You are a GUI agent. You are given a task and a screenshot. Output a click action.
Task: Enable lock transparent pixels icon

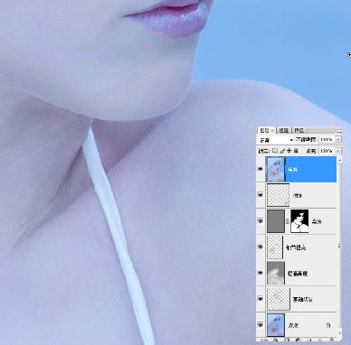275,151
